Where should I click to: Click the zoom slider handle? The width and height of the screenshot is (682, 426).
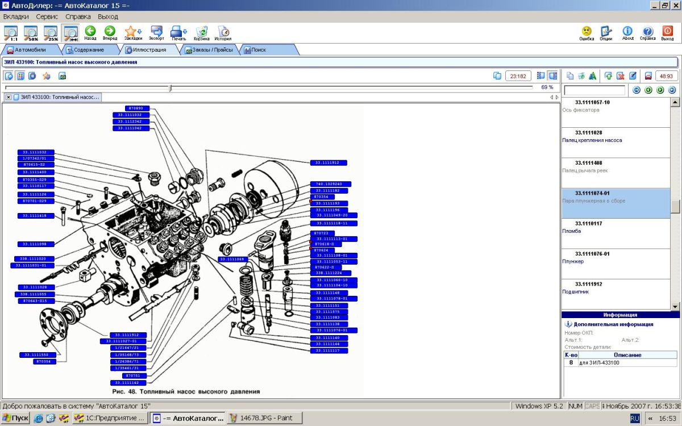170,87
